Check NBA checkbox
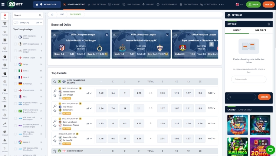The width and height of the screenshot is (276, 156). (x=15, y=97)
